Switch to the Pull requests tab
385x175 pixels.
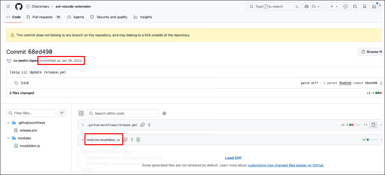[x=43, y=17]
